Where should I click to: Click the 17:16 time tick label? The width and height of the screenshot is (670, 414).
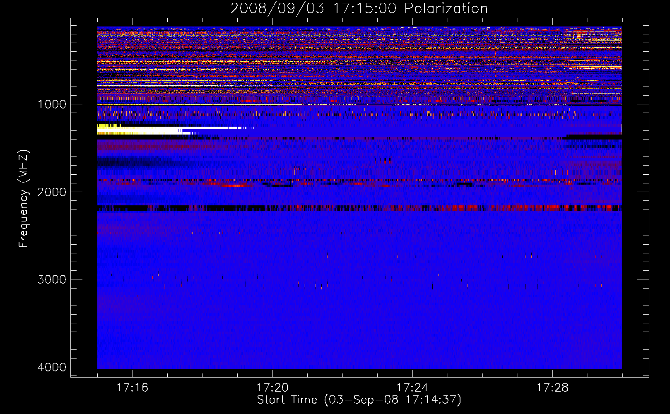pos(132,388)
